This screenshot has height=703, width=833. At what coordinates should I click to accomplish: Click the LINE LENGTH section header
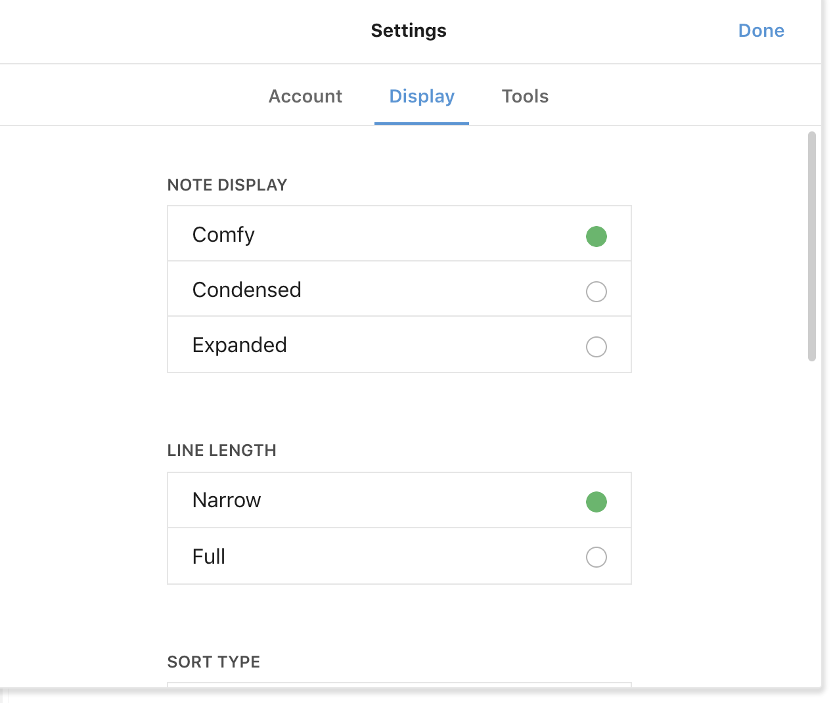221,450
